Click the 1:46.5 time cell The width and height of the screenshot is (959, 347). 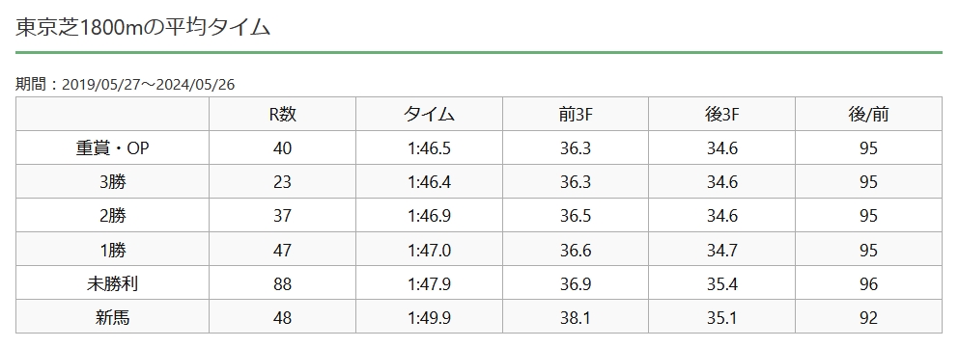(429, 148)
